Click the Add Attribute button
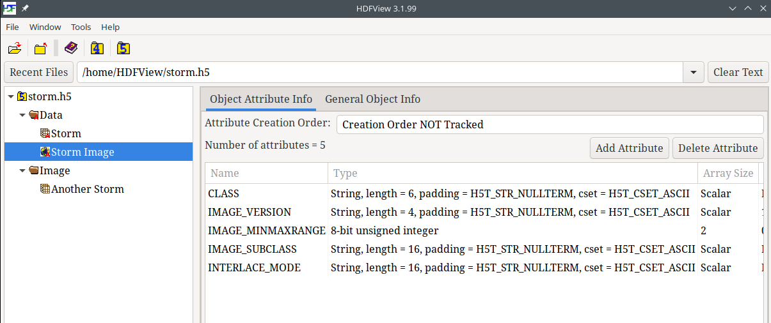 coord(629,148)
